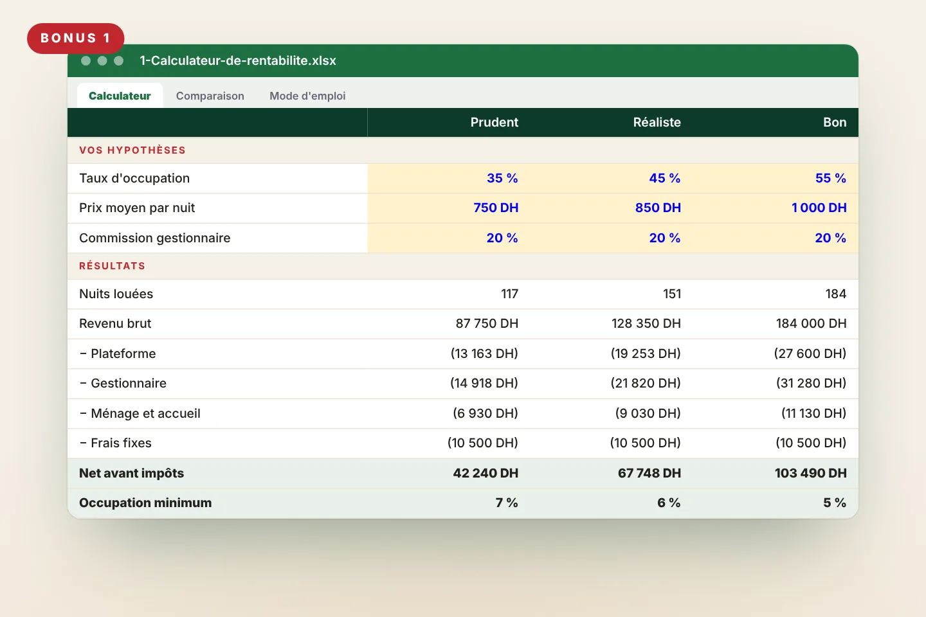Click the Commission gestionnaire label

tap(154, 238)
